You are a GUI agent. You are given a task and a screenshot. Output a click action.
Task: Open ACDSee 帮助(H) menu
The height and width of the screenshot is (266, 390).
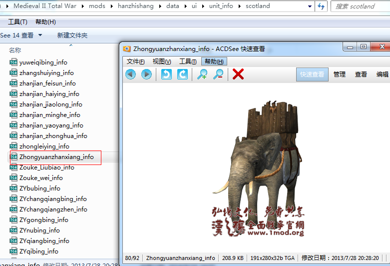click(214, 61)
